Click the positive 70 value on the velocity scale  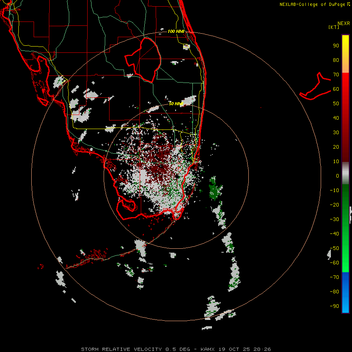coord(336,75)
